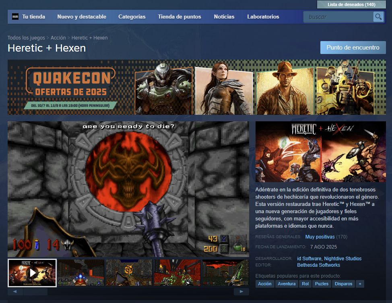Open Lista de deseados (140)
392x303 pixels.
(351, 4)
